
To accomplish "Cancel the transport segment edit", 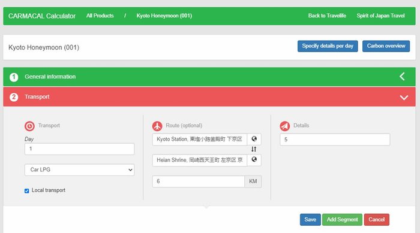I will point(377,220).
